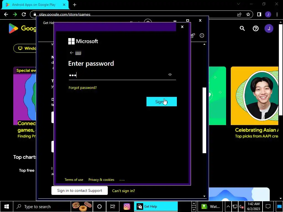Select the Windows device chip
Viewport: 283px width, 212px height.
coord(25,48)
